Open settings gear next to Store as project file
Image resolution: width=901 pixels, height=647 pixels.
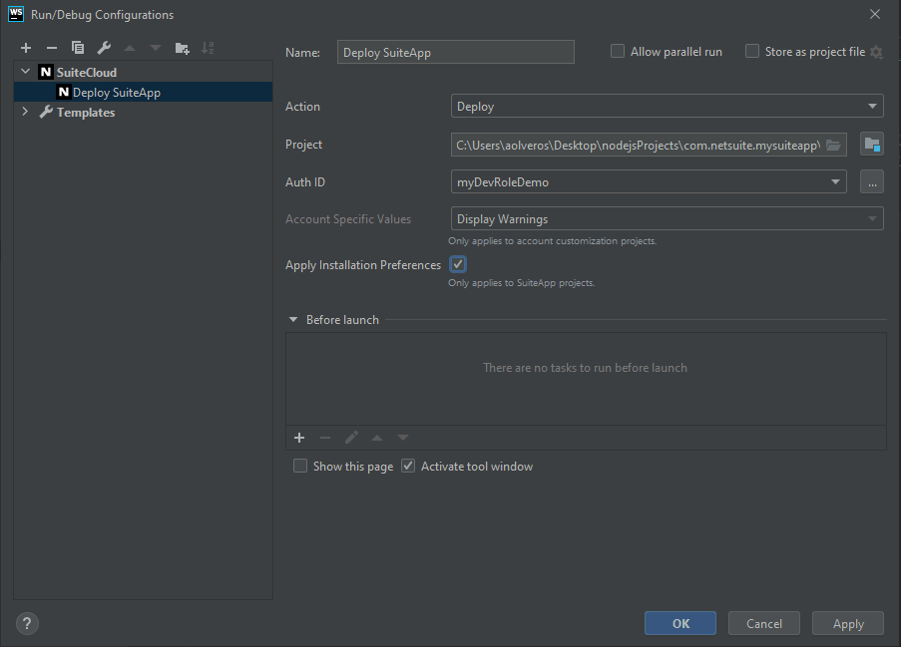[876, 52]
